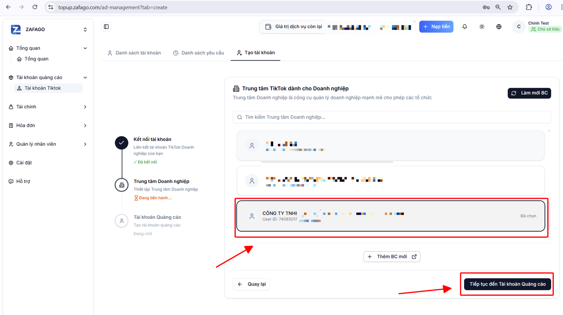This screenshot has height=315, width=563.
Task: Open the site information icon in address bar
Action: pyautogui.click(x=51, y=7)
